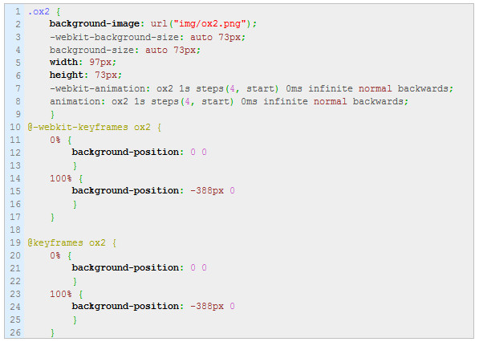
Task: Click background-position on line 21
Action: pos(125,267)
